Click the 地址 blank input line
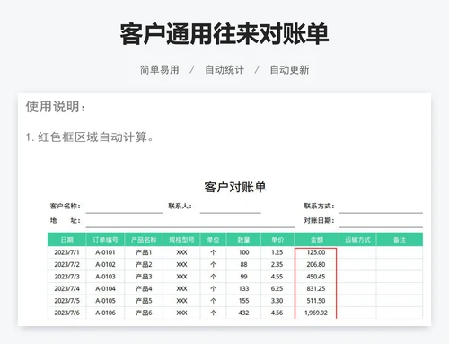Image resolution: width=449 pixels, height=344 pixels. tap(190, 221)
